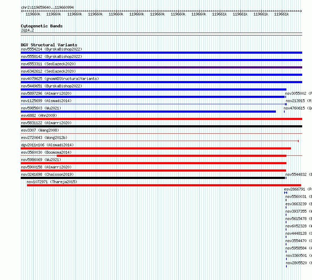Click the blue bar under nsv5985603
The image size is (312, 280).
(148, 112)
